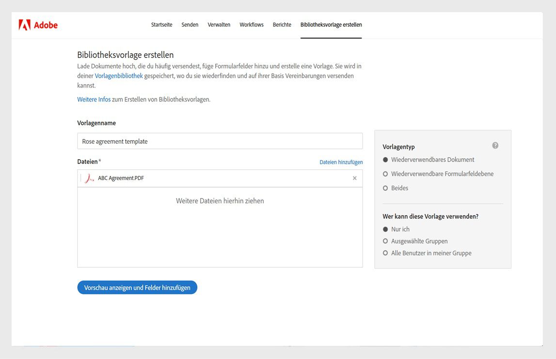Open the Workflows tab
556x359 pixels.
(x=252, y=25)
